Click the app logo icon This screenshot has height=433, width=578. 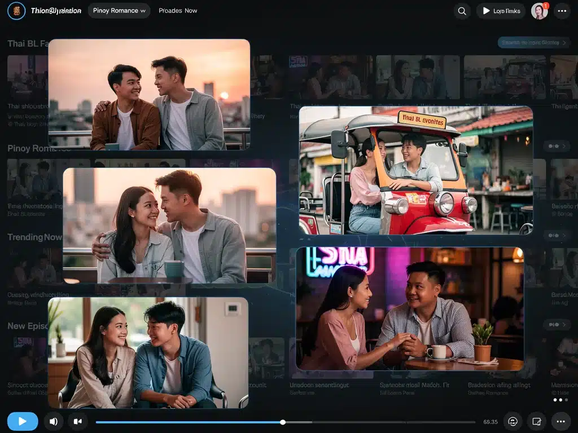coord(16,11)
